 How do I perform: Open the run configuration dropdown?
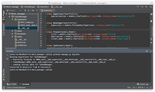(x=138, y=7)
